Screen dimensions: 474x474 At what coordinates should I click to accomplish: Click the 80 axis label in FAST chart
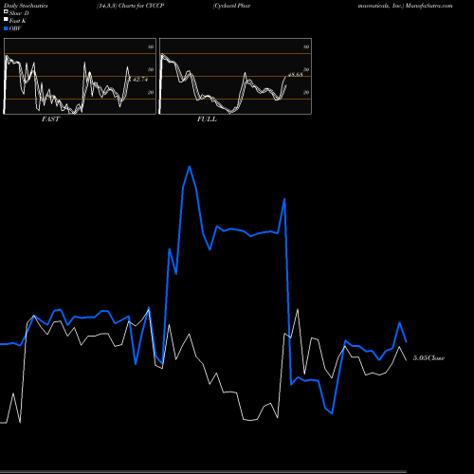(151, 46)
